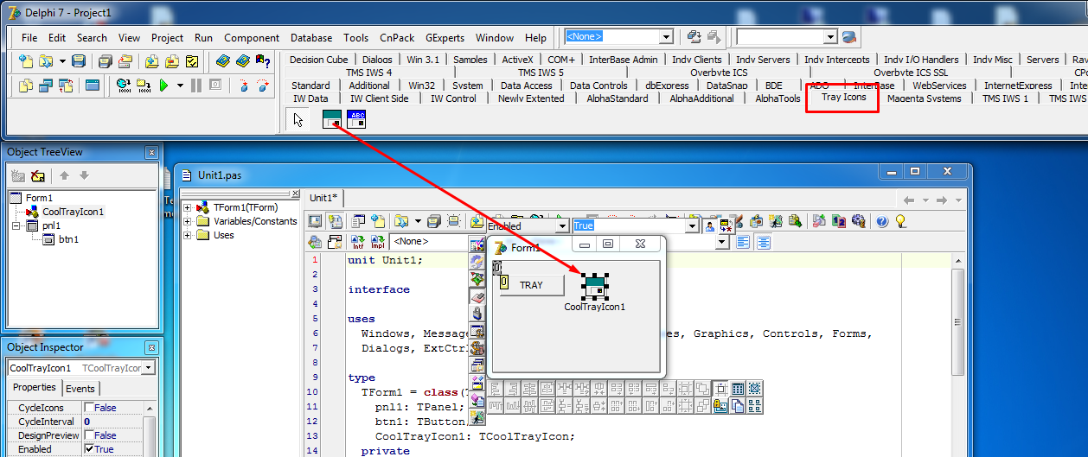The height and width of the screenshot is (457, 1088).
Task: Select CoolTrayIcon1 in the Object TreeView
Action: pyautogui.click(x=74, y=212)
